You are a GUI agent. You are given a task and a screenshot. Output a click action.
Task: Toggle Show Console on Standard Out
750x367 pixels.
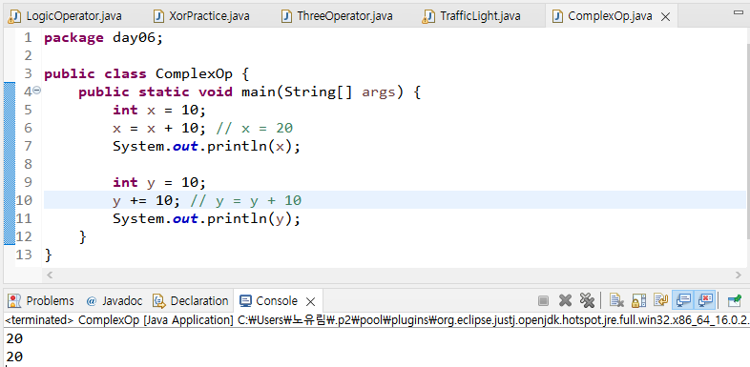[x=683, y=300]
